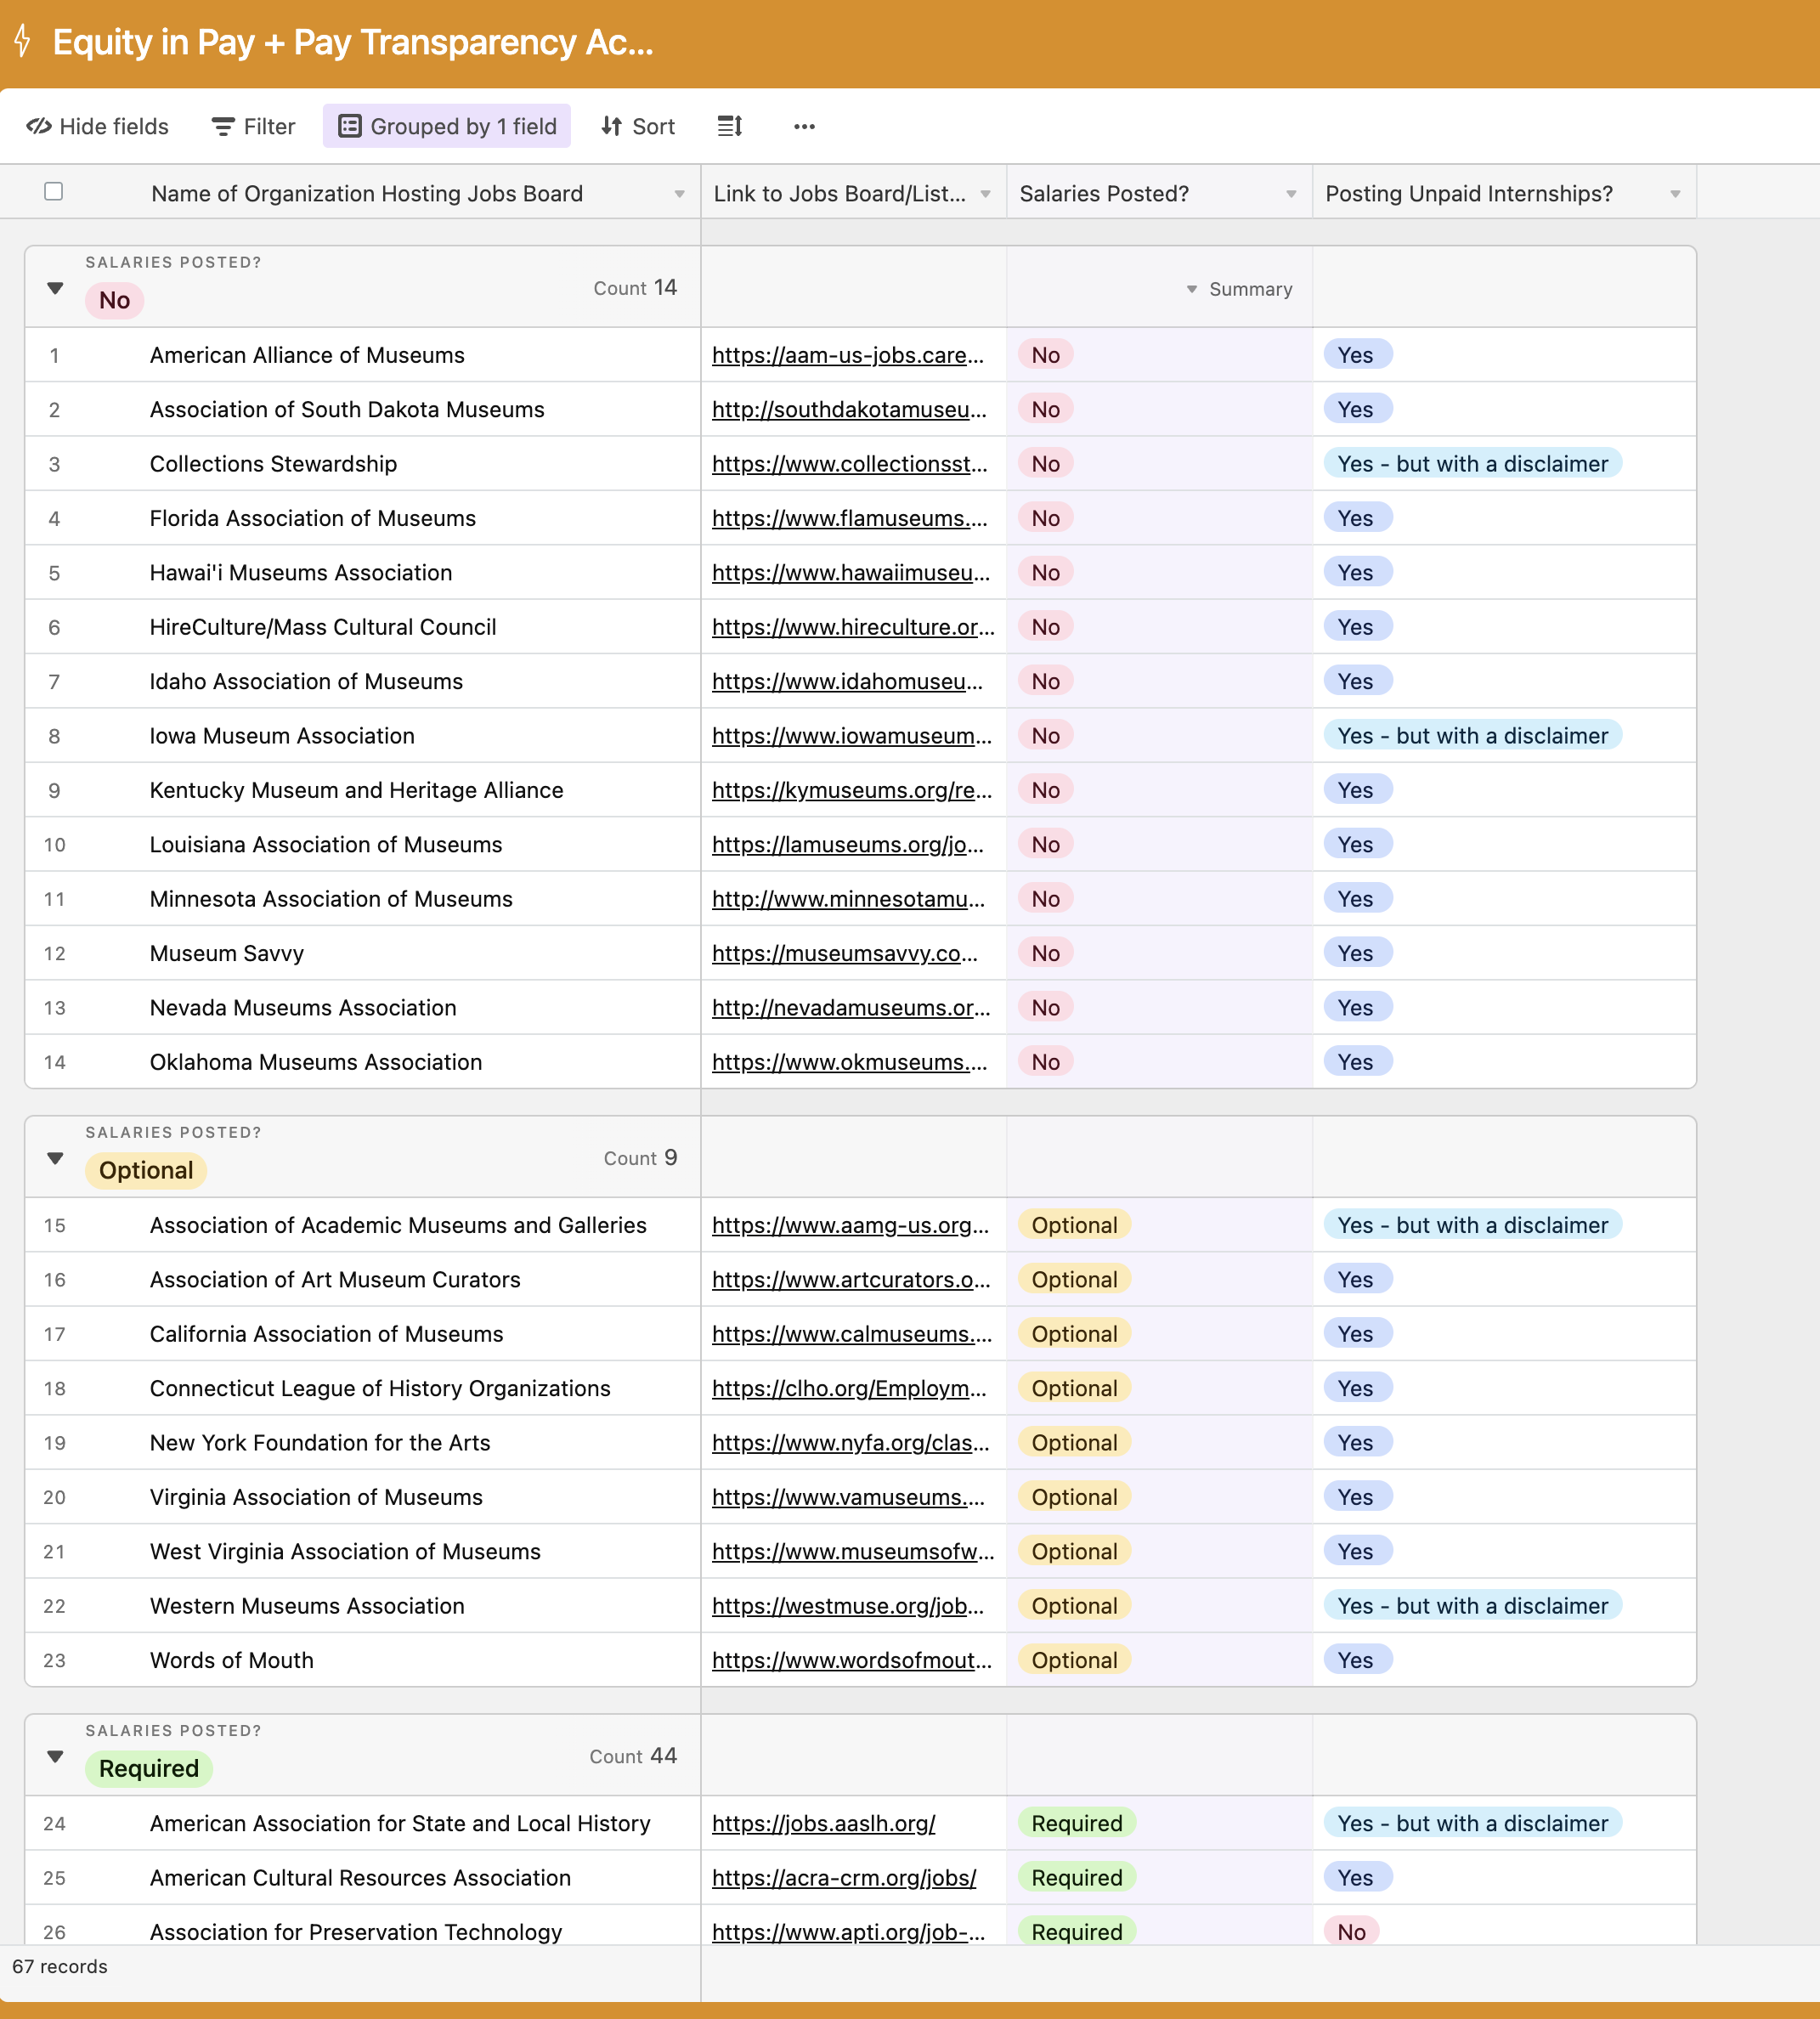Click the row height icon

point(730,126)
